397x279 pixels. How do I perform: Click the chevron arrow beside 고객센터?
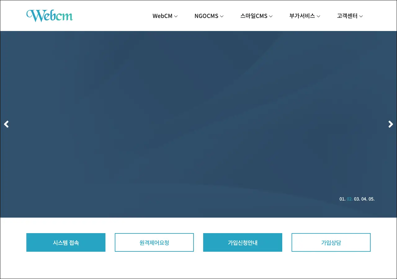(361, 16)
